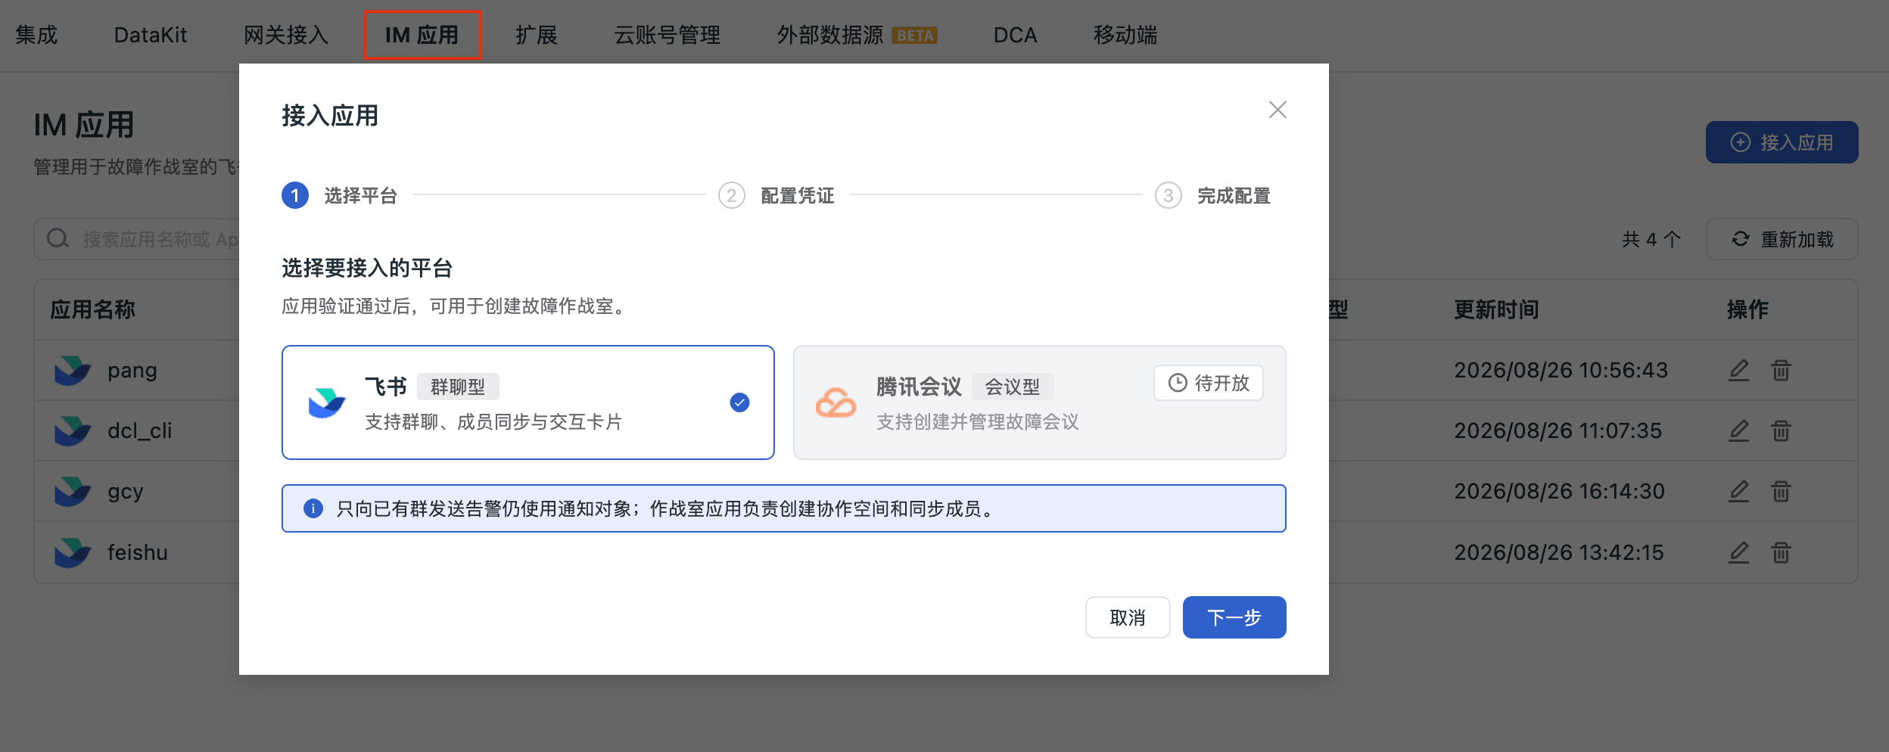The width and height of the screenshot is (1889, 752).
Task: Click step 3 完成配置
Action: point(1213,195)
